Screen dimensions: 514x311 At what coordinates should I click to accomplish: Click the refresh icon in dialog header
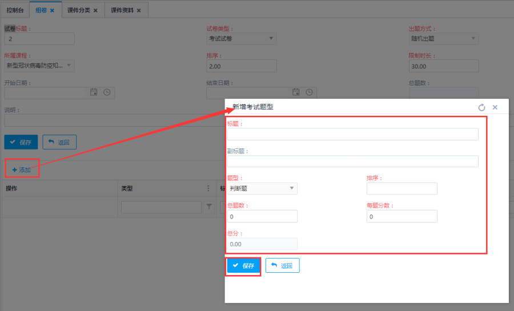coord(481,107)
